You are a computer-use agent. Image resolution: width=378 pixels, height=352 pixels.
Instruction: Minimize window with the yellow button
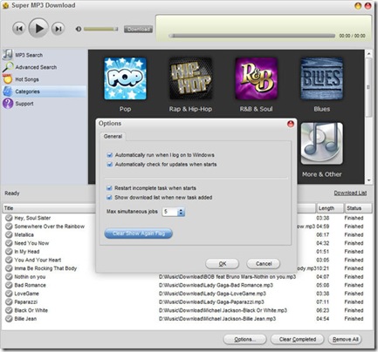tap(358, 6)
